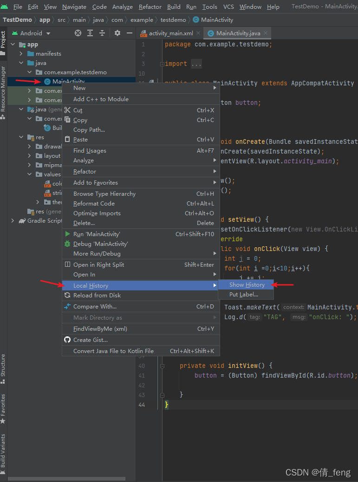Screen dimensions: 358x482
Task: Open Analyze submenu in context menu
Action: 141,161
